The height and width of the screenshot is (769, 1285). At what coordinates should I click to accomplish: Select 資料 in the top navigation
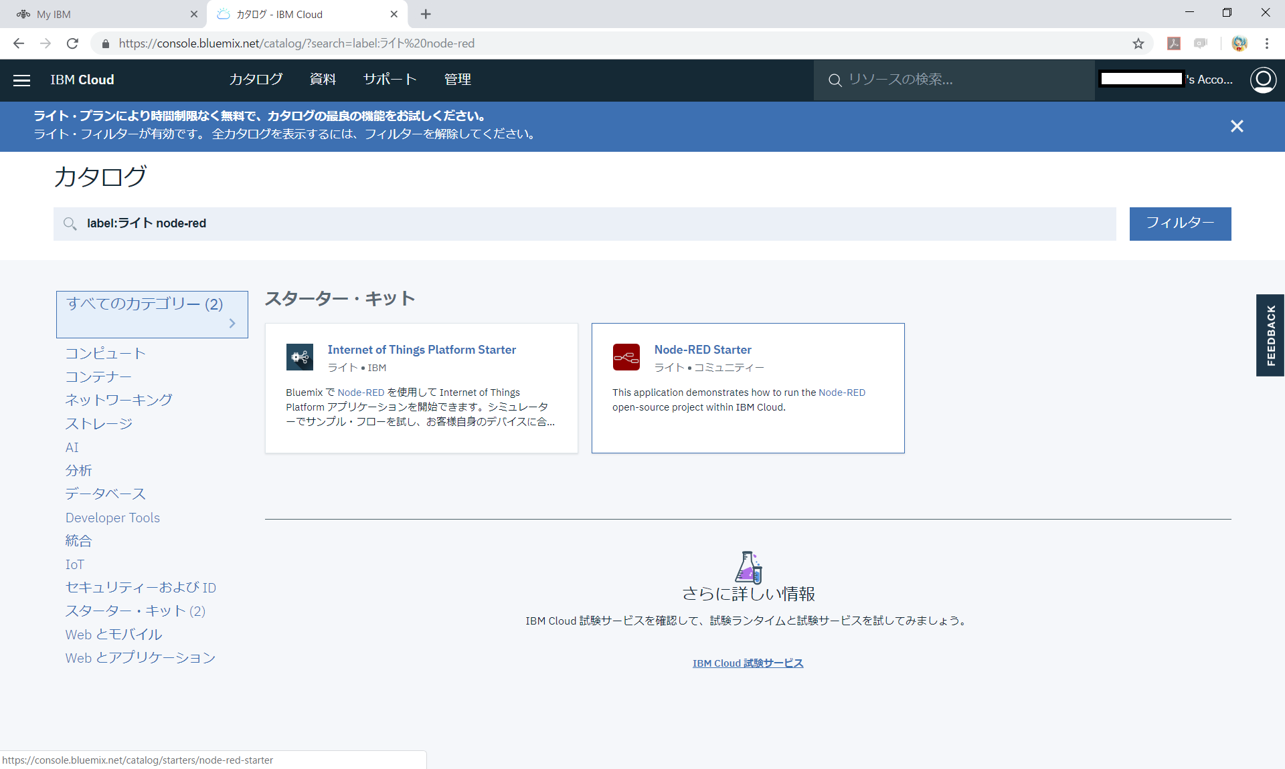(323, 80)
